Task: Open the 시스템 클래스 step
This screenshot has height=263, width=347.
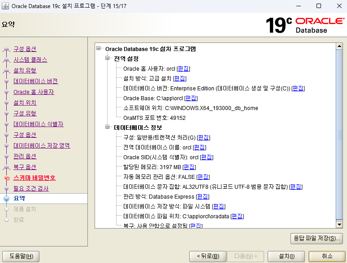Action: (30, 59)
